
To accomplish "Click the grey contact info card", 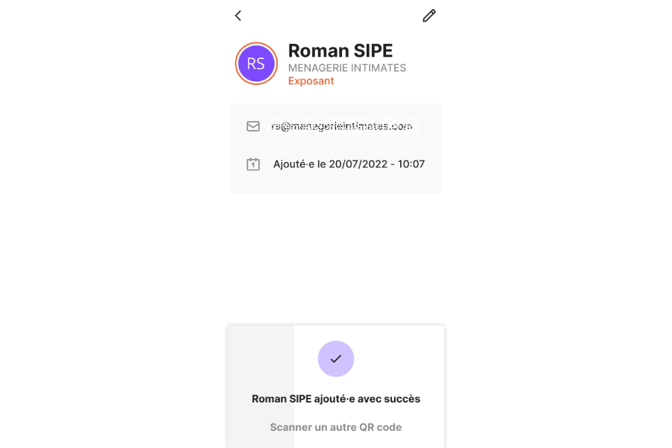I will pos(336,149).
